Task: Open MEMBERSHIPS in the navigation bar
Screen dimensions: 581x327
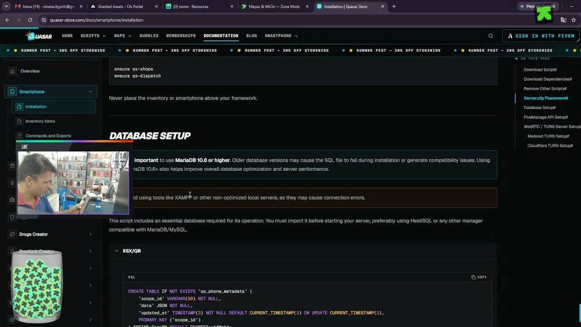Action: click(181, 36)
